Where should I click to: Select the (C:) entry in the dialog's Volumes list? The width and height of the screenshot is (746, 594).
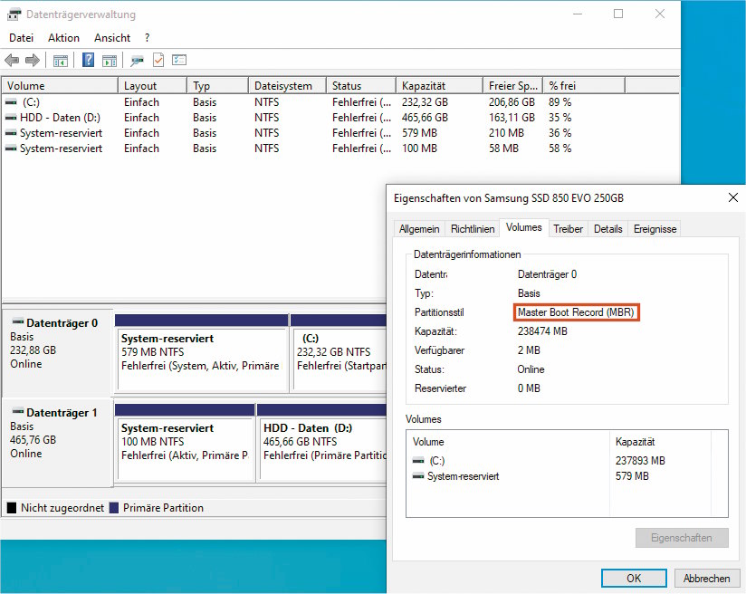click(436, 460)
